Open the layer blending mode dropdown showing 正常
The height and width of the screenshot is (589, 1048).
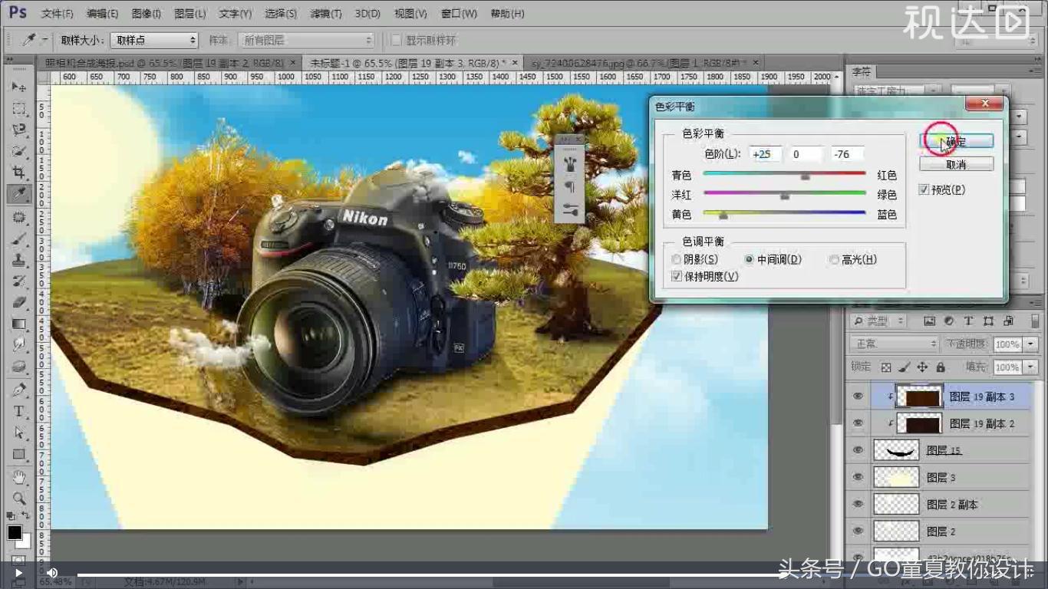pyautogui.click(x=892, y=344)
